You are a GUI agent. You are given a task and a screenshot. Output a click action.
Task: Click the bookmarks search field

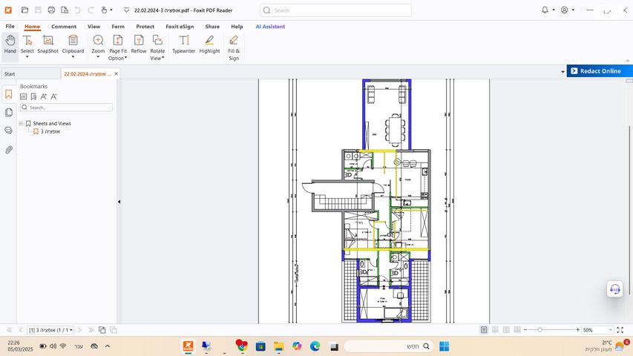pos(67,108)
